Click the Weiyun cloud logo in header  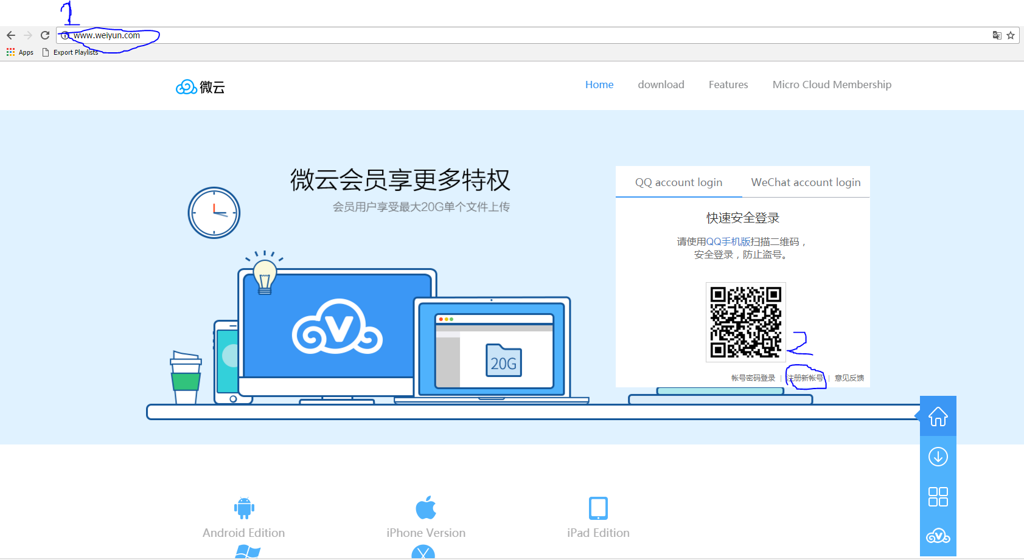pyautogui.click(x=200, y=88)
